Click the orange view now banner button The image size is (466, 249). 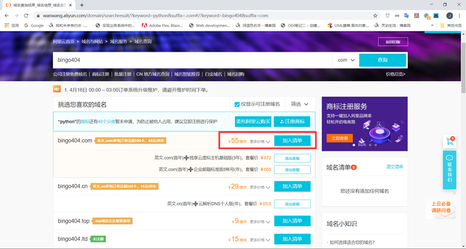[339, 138]
